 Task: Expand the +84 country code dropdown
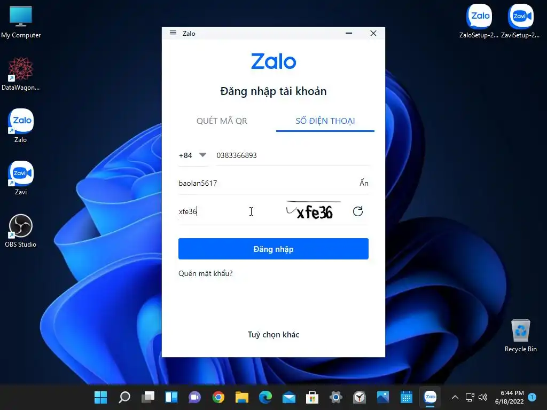coord(192,155)
